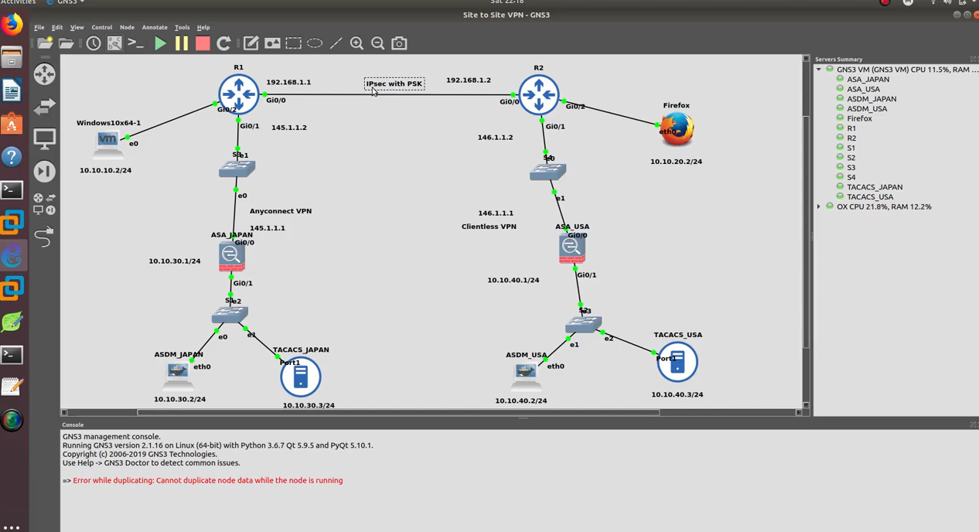This screenshot has width=979, height=532.
Task: Toggle show/hide interface labels
Action: click(114, 43)
